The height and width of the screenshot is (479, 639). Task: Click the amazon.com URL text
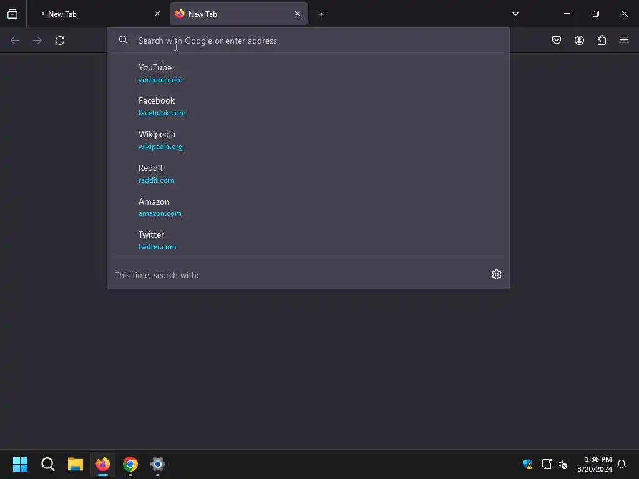coord(160,213)
